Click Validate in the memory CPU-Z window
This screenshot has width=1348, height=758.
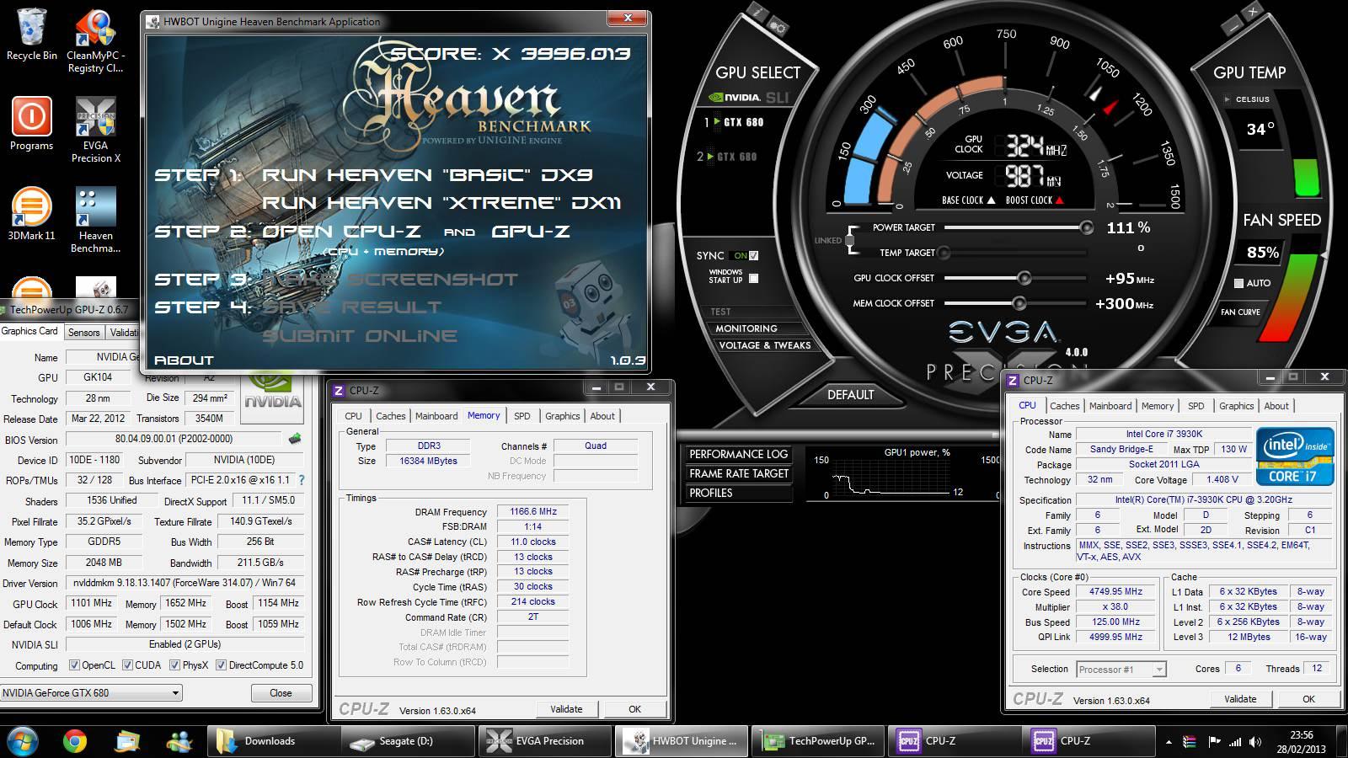pyautogui.click(x=566, y=709)
